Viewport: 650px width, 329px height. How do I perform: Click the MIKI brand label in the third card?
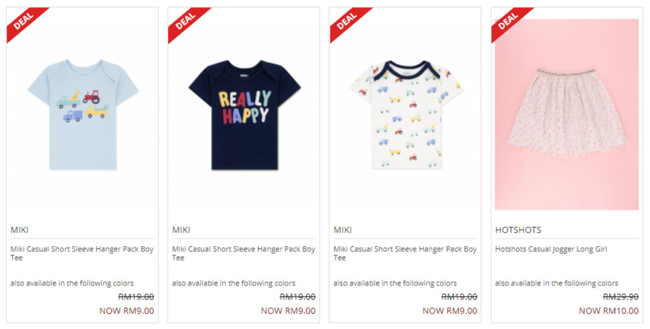coord(343,230)
